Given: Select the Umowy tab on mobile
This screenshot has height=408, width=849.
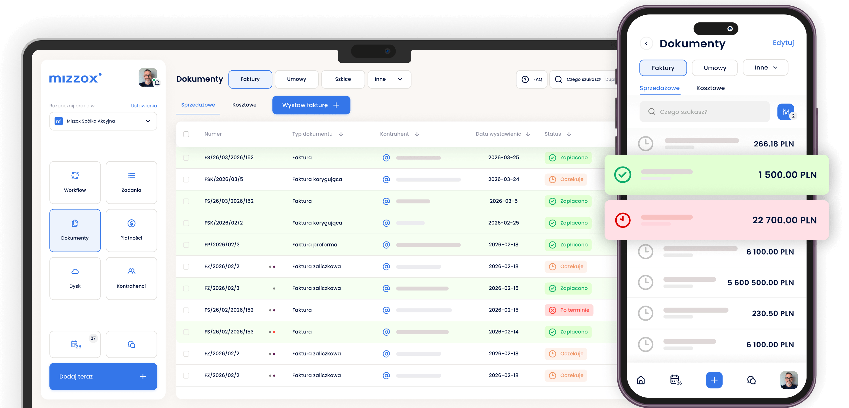Looking at the screenshot, I should coord(714,68).
